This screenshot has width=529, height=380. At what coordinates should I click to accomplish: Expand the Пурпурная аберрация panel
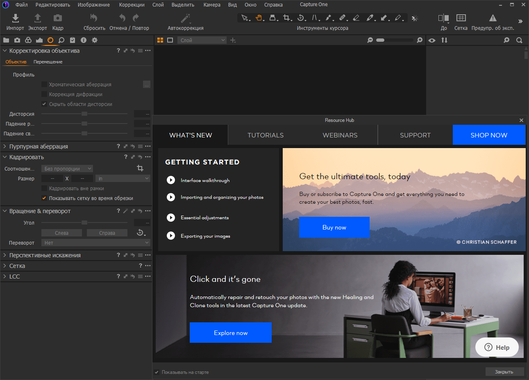coord(5,146)
